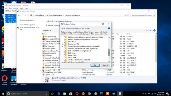Viewport: 171px width, 96px height.
Task: Open Task View on the taskbar
Action: click(52, 94)
